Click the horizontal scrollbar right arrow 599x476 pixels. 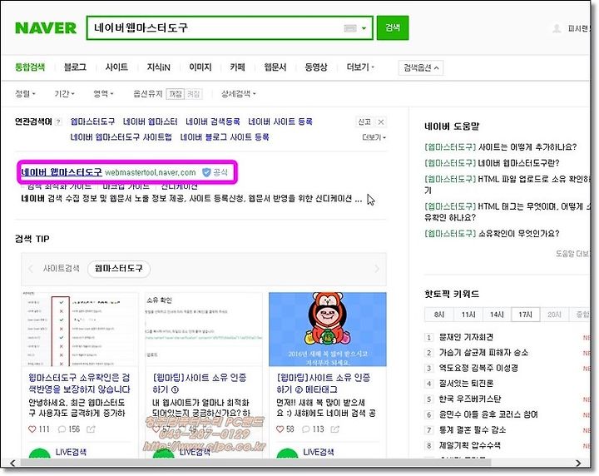(x=578, y=463)
